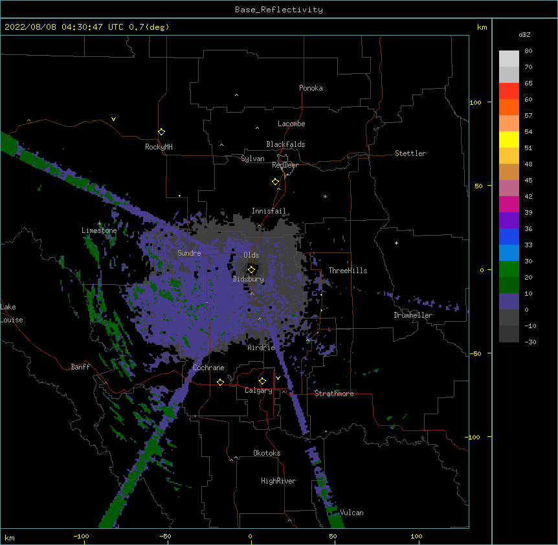The image size is (558, 545).
Task: Click the bright green swatch between 30 and 20 dBZ
Action: point(509,269)
